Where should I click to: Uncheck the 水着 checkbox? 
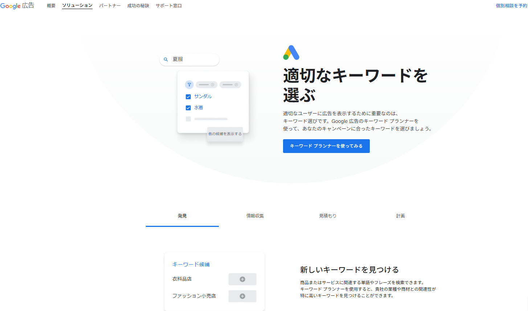click(188, 108)
